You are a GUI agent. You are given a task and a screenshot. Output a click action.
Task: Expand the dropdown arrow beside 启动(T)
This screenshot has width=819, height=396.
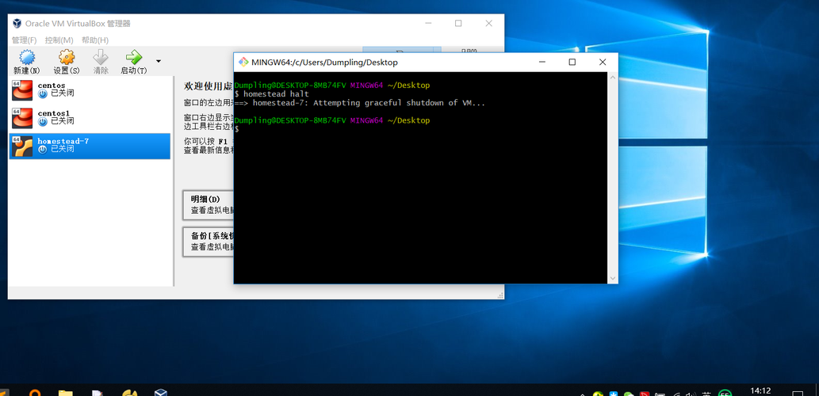[x=159, y=61]
